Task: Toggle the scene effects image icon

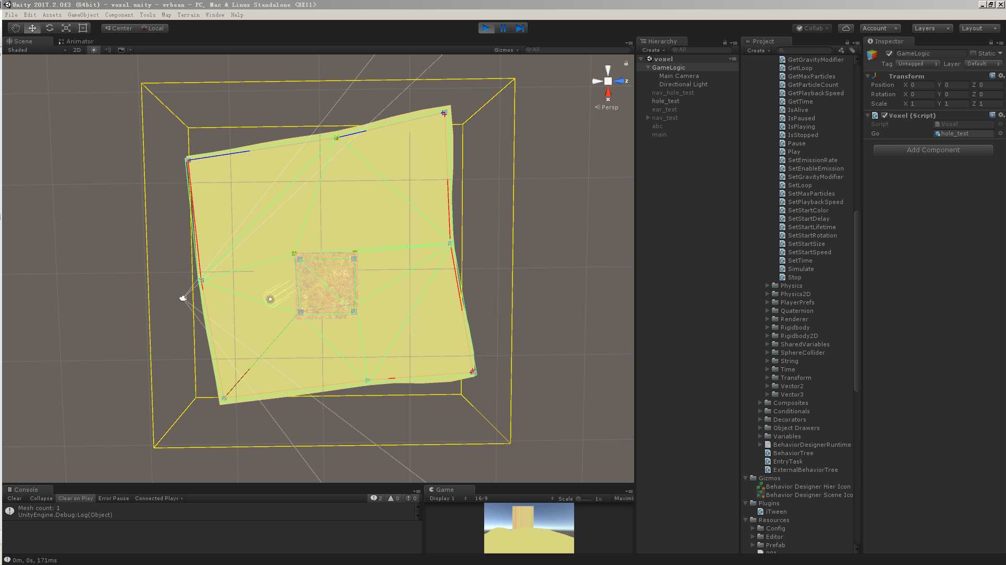Action: 121,50
